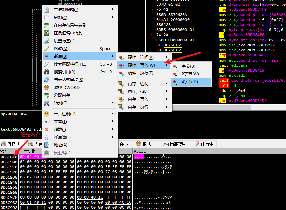The image size is (286, 210).
Task: Click test edi,edi instruction
Action: (x=233, y=65)
